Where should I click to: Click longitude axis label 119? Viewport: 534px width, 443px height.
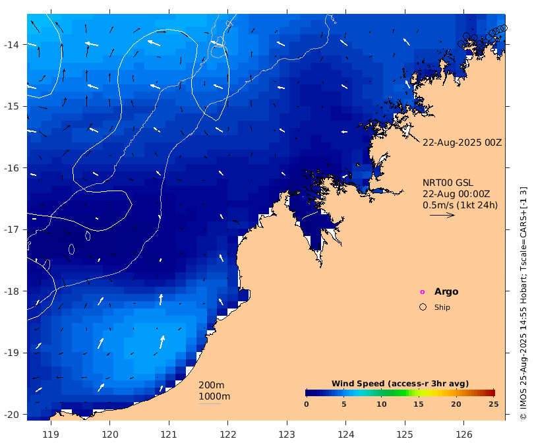[x=51, y=434]
